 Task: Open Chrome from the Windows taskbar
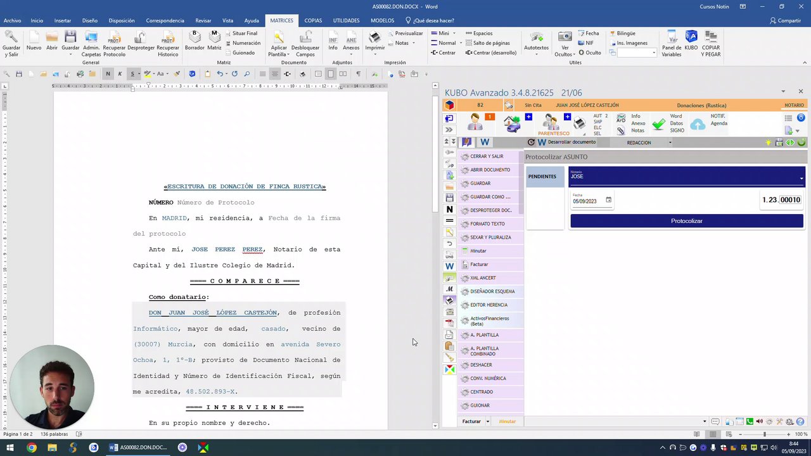coord(31,448)
